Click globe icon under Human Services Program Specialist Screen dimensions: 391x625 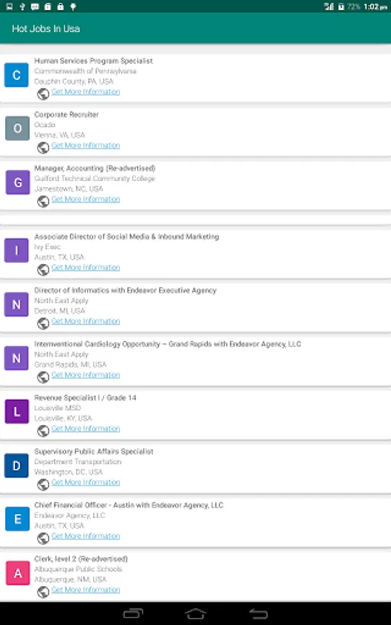click(43, 94)
